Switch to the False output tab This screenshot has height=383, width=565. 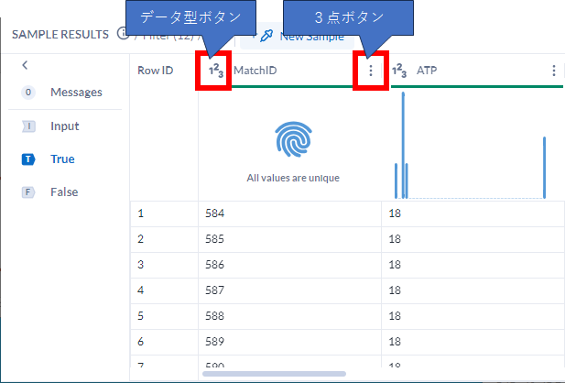coord(64,192)
